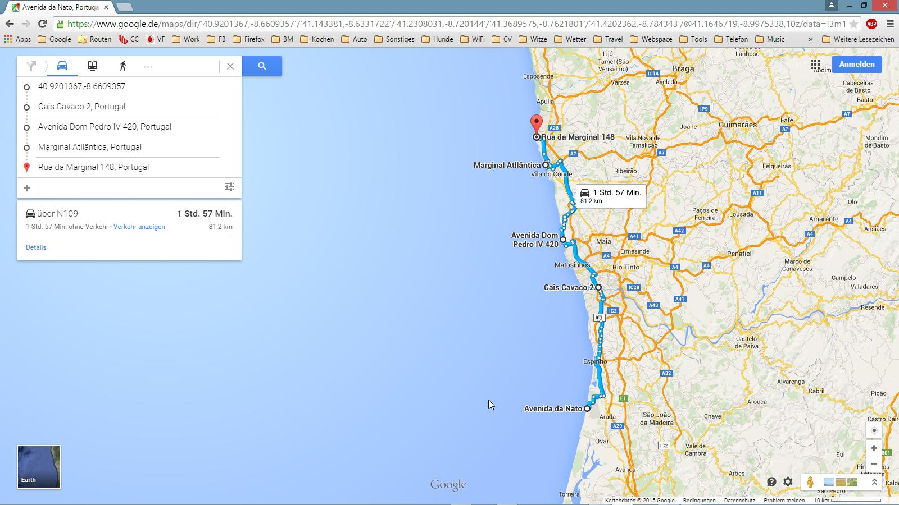Click the Verkehr anzeigen link
The width and height of the screenshot is (899, 505).
(139, 227)
